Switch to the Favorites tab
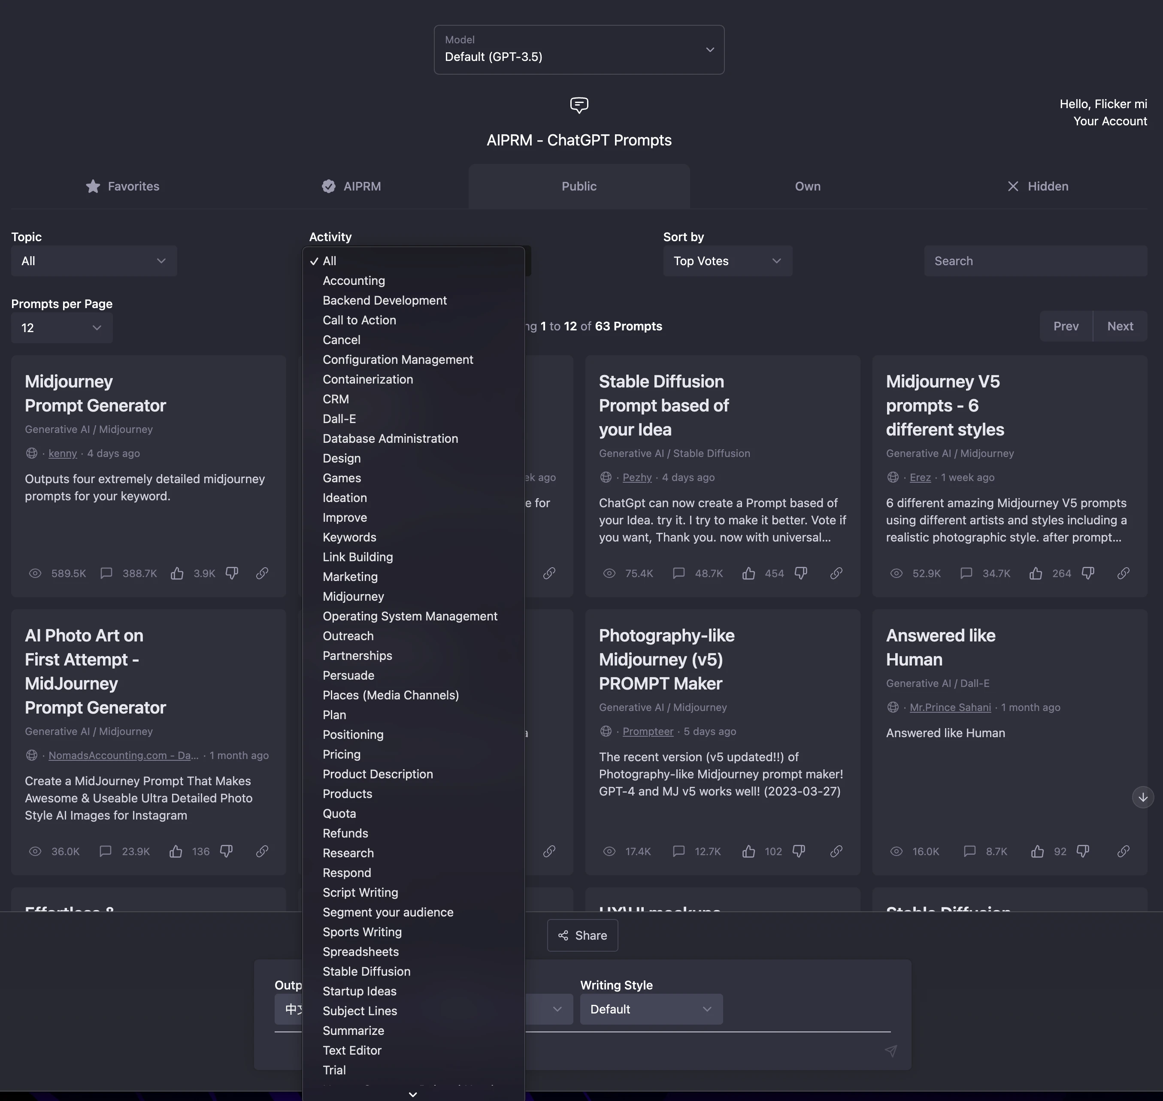1163x1101 pixels. click(123, 187)
